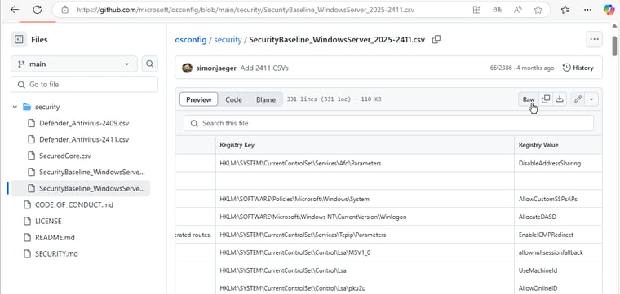Edit this file pencil icon

(578, 99)
